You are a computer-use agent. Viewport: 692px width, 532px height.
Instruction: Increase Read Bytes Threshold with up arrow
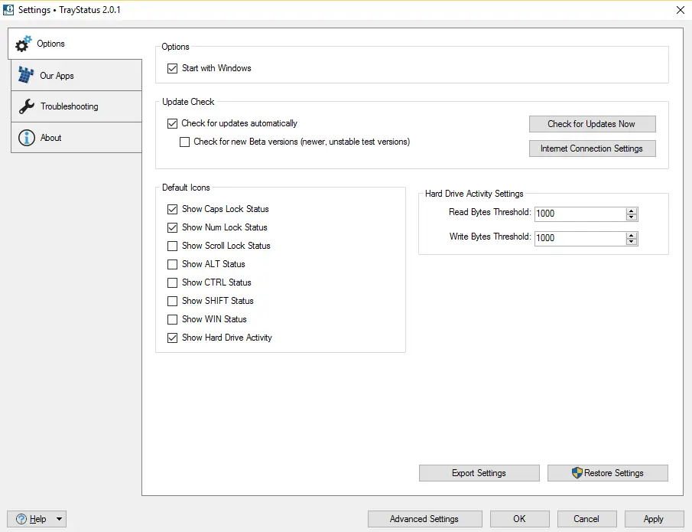(632, 211)
